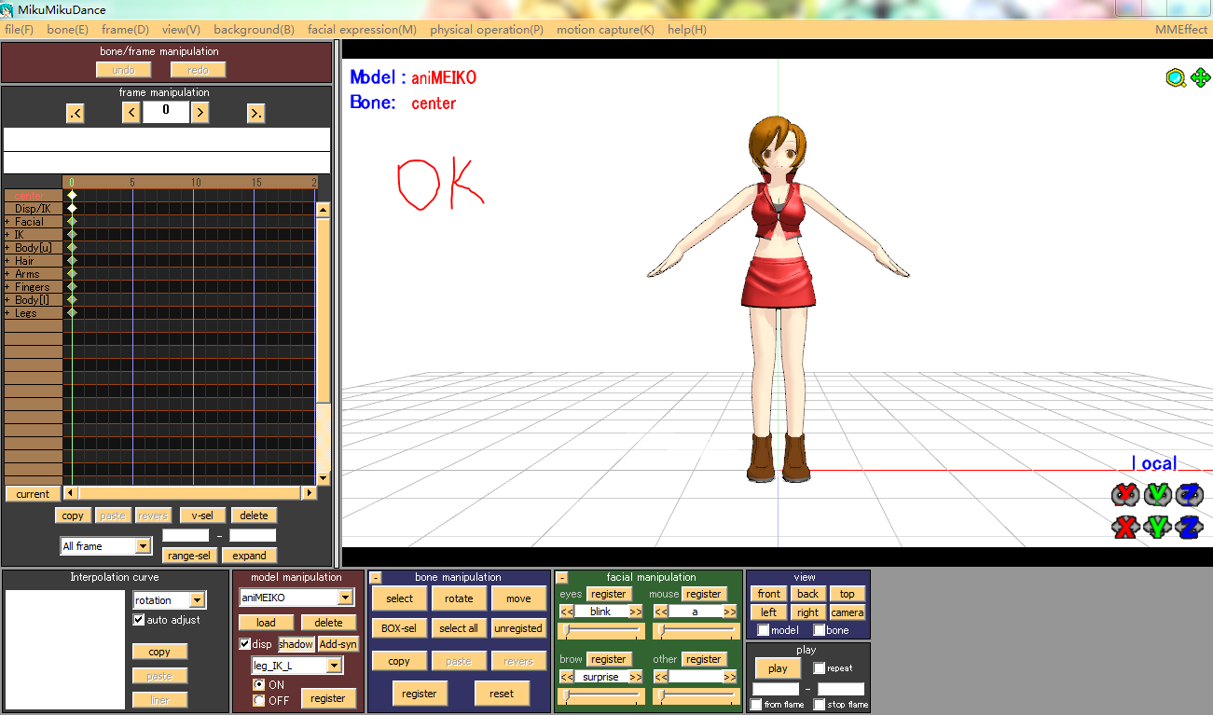Select the IK OFF radio button

(259, 700)
